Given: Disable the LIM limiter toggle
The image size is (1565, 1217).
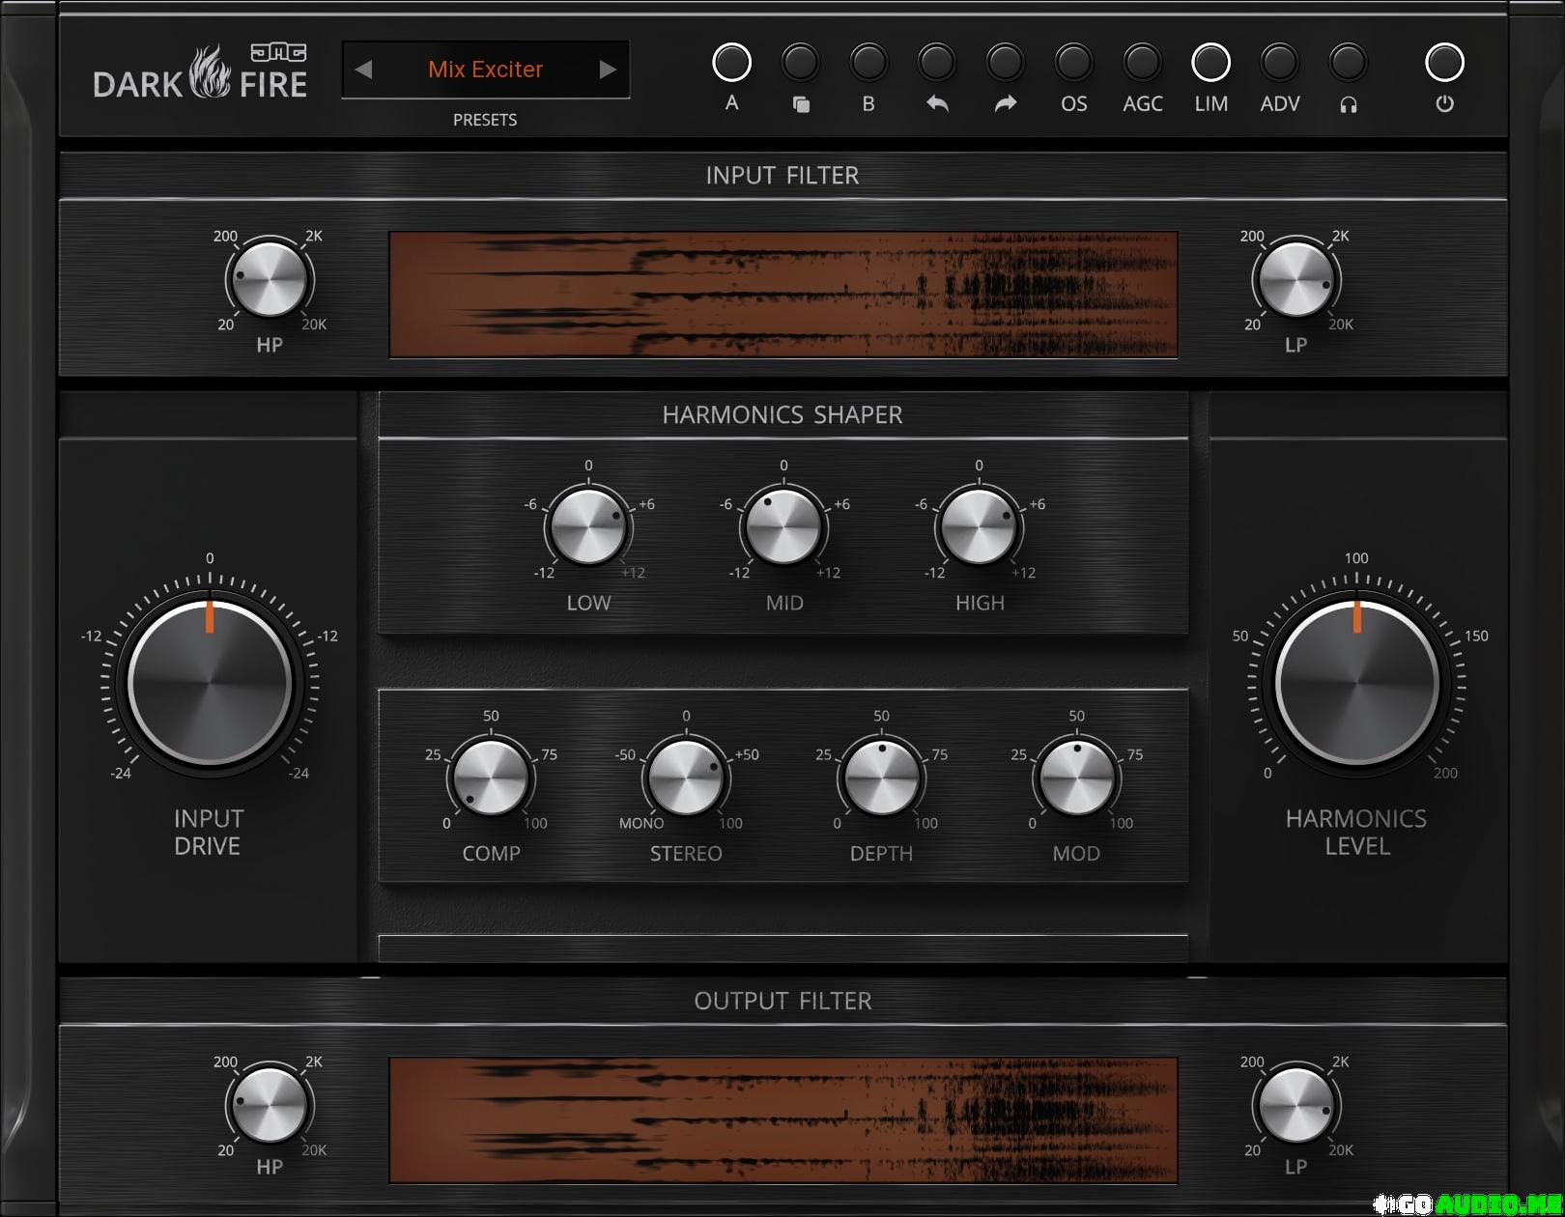Looking at the screenshot, I should tap(1210, 63).
